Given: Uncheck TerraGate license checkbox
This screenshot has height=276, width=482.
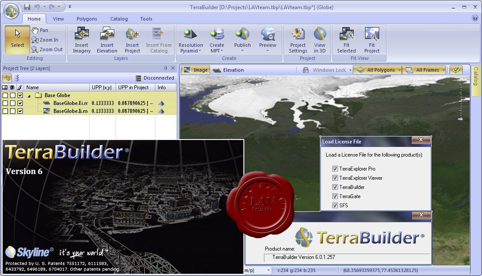Looking at the screenshot, I should coord(335,196).
